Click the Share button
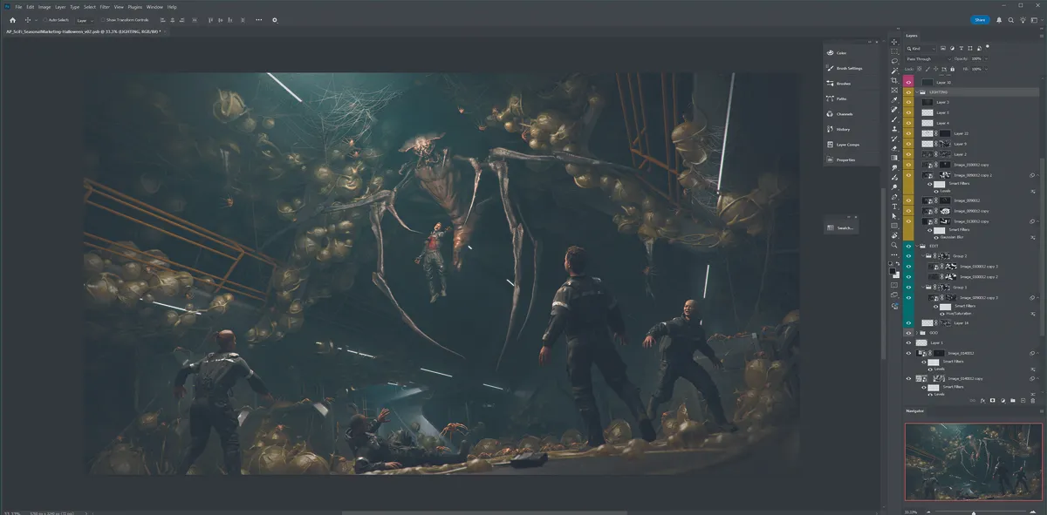1047x515 pixels. [980, 19]
